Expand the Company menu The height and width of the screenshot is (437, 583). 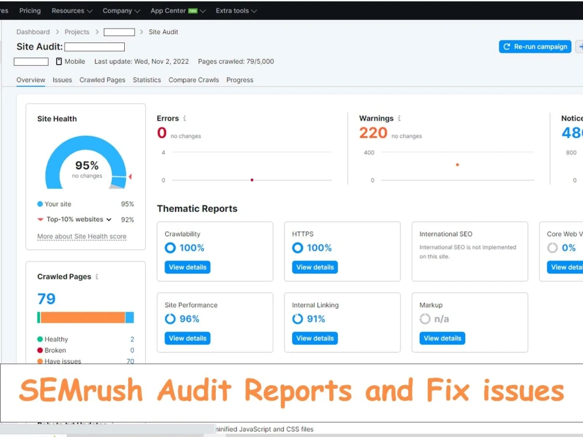(121, 10)
